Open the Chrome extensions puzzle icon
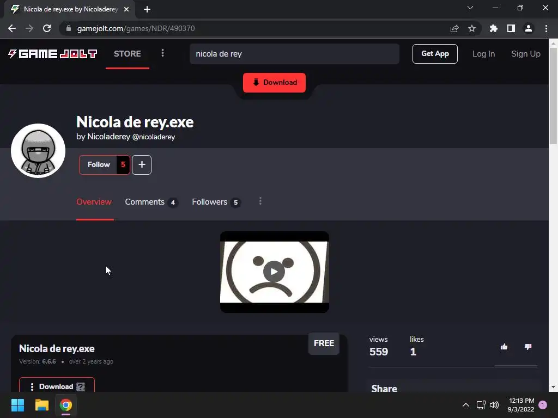 (494, 28)
